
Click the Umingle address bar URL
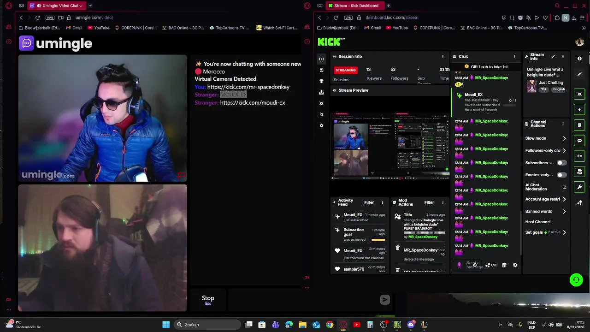point(94,18)
